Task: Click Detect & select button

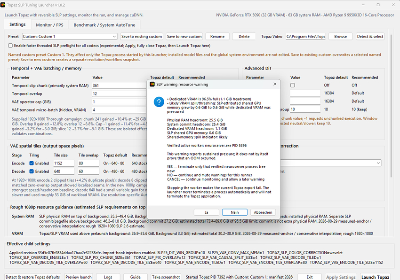Action: [x=370, y=37]
